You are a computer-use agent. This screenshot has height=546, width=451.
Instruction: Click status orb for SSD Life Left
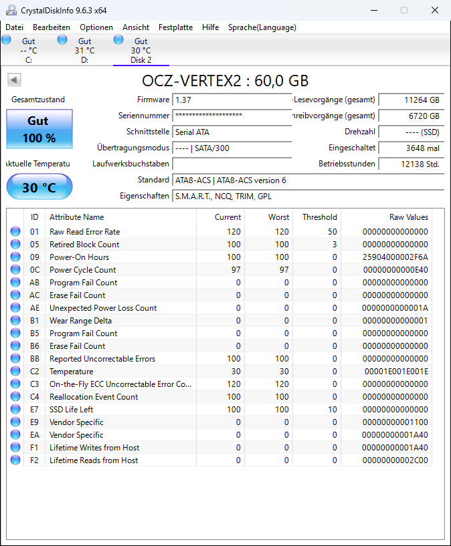pos(15,409)
